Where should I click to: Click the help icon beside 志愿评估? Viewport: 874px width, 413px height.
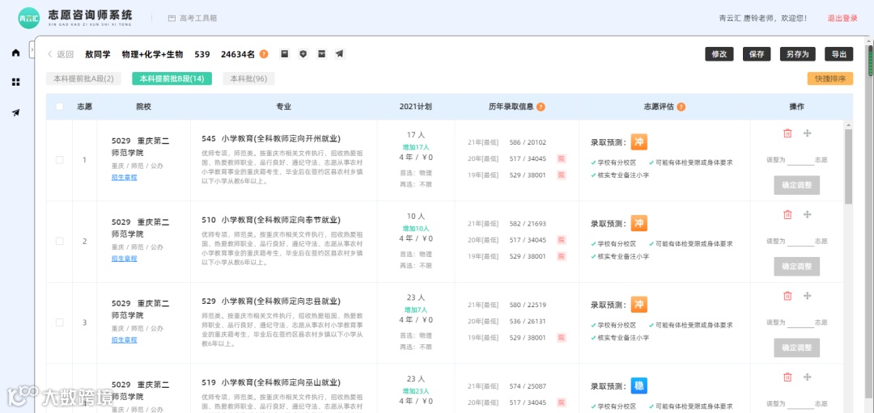click(681, 107)
